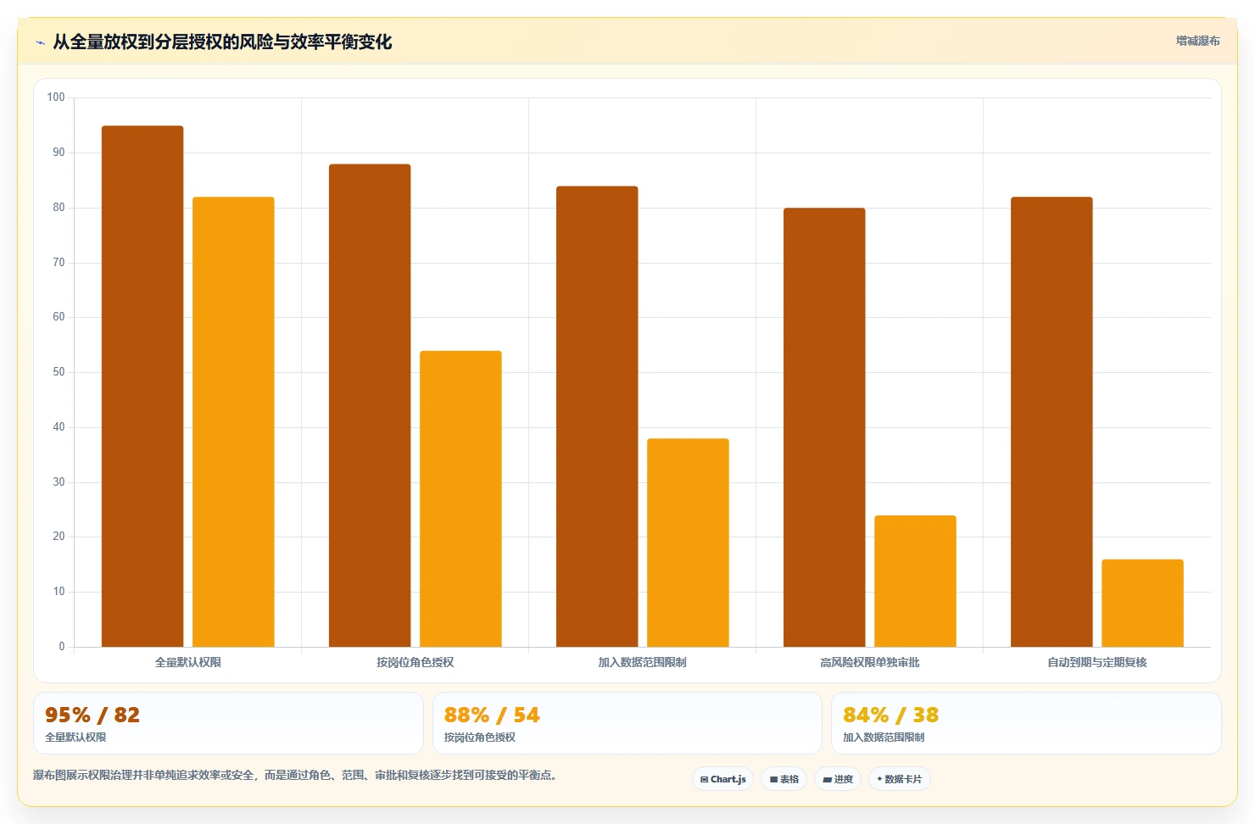Screen dimensions: 1255x824
Task: Select the Chart.js tag
Action: pos(723,779)
